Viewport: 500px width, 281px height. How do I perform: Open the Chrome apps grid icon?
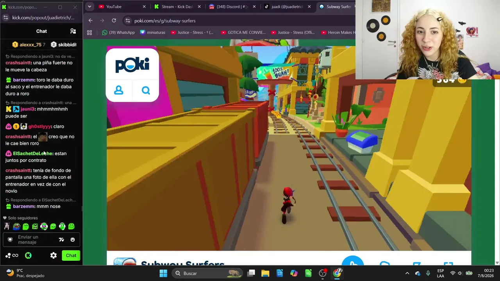click(89, 32)
